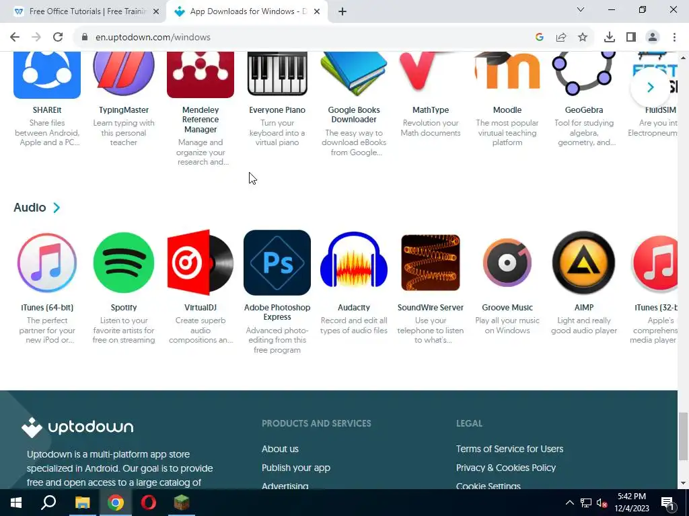
Task: Open the iTunes (32-bit) red icon
Action: [655, 263]
